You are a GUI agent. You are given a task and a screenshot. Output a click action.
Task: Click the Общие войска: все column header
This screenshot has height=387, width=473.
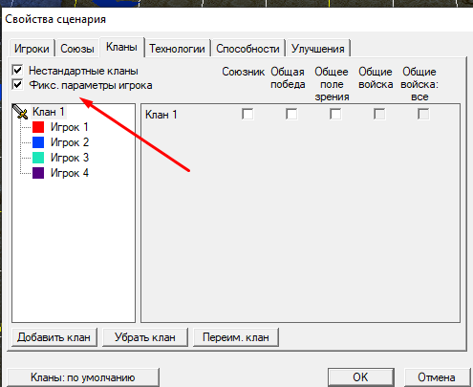pyautogui.click(x=419, y=84)
